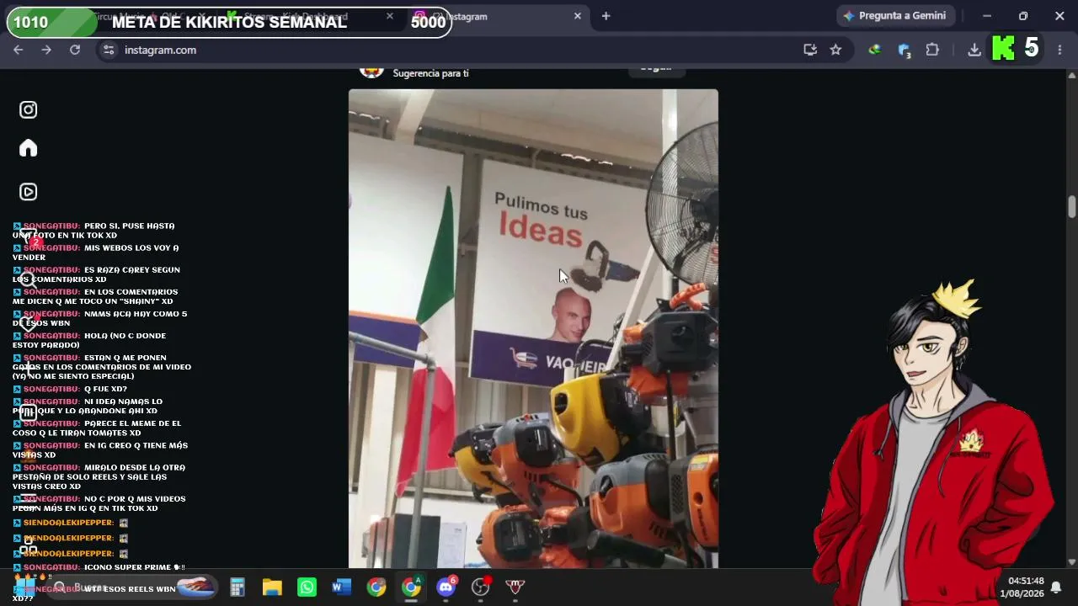Click the 'Sugerencia para ti' label
Screen dimensions: 1078x606
430,73
